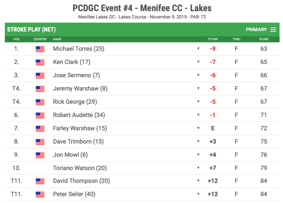Click the flag icon beside Ken Clark
The width and height of the screenshot is (283, 203).
(40, 62)
